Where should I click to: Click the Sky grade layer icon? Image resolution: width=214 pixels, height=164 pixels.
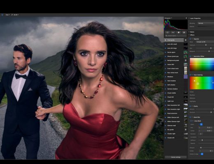click(x=186, y=130)
